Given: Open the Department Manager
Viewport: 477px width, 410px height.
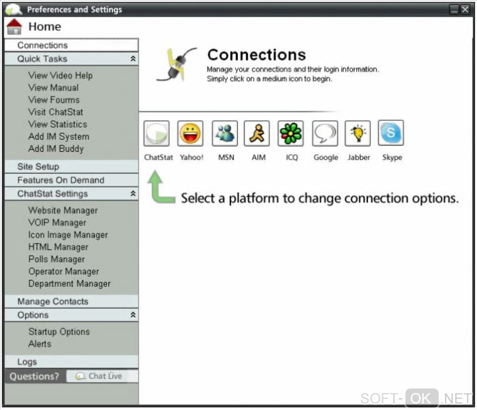Looking at the screenshot, I should [x=69, y=283].
